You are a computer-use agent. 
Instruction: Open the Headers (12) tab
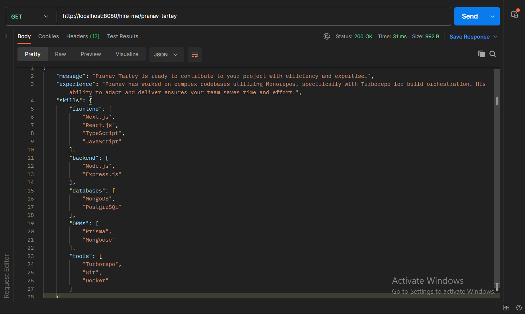pyautogui.click(x=83, y=36)
